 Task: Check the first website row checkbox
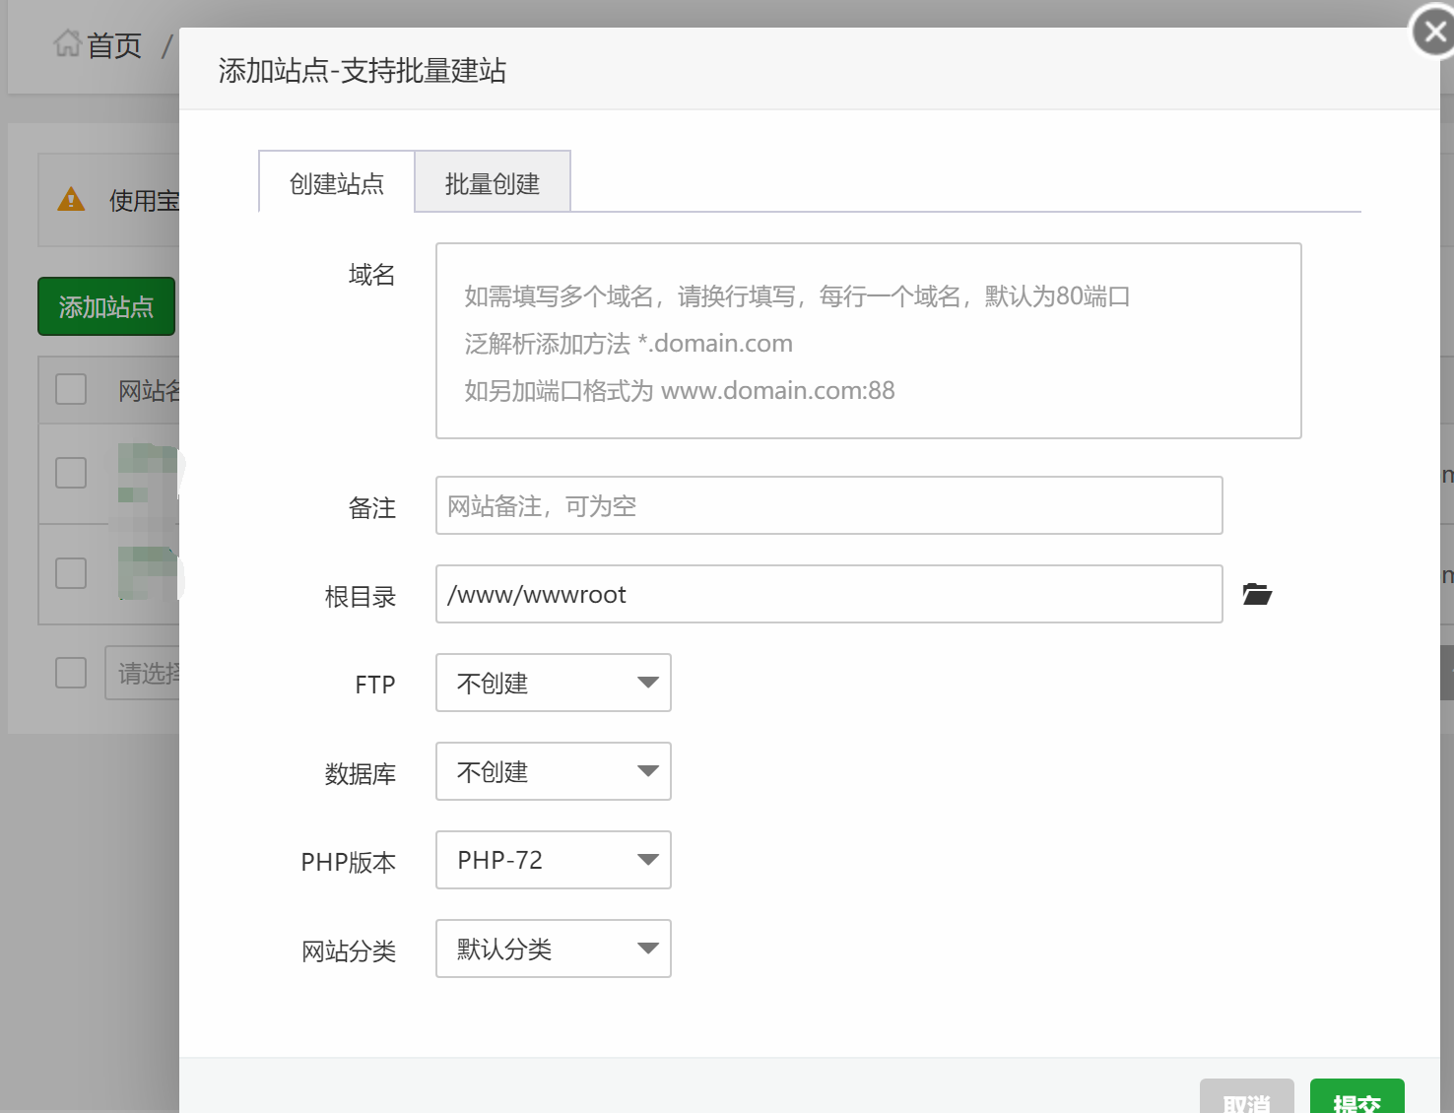pyautogui.click(x=70, y=473)
